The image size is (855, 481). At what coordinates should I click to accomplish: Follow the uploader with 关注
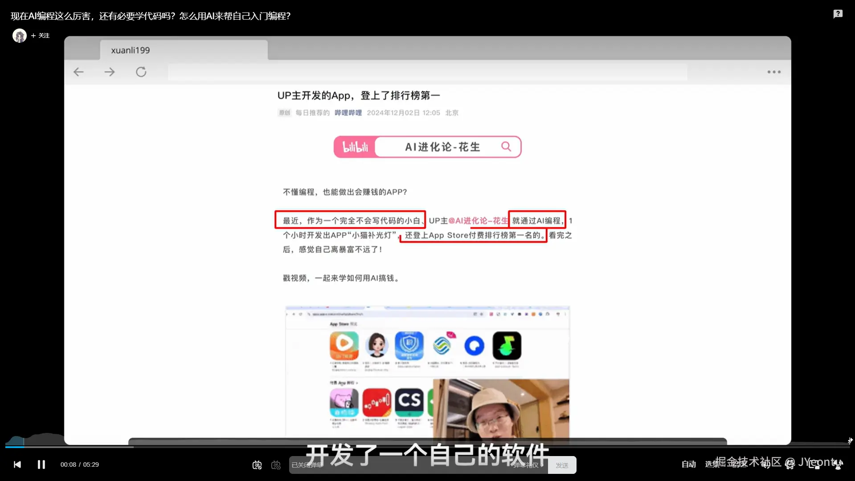click(x=40, y=36)
